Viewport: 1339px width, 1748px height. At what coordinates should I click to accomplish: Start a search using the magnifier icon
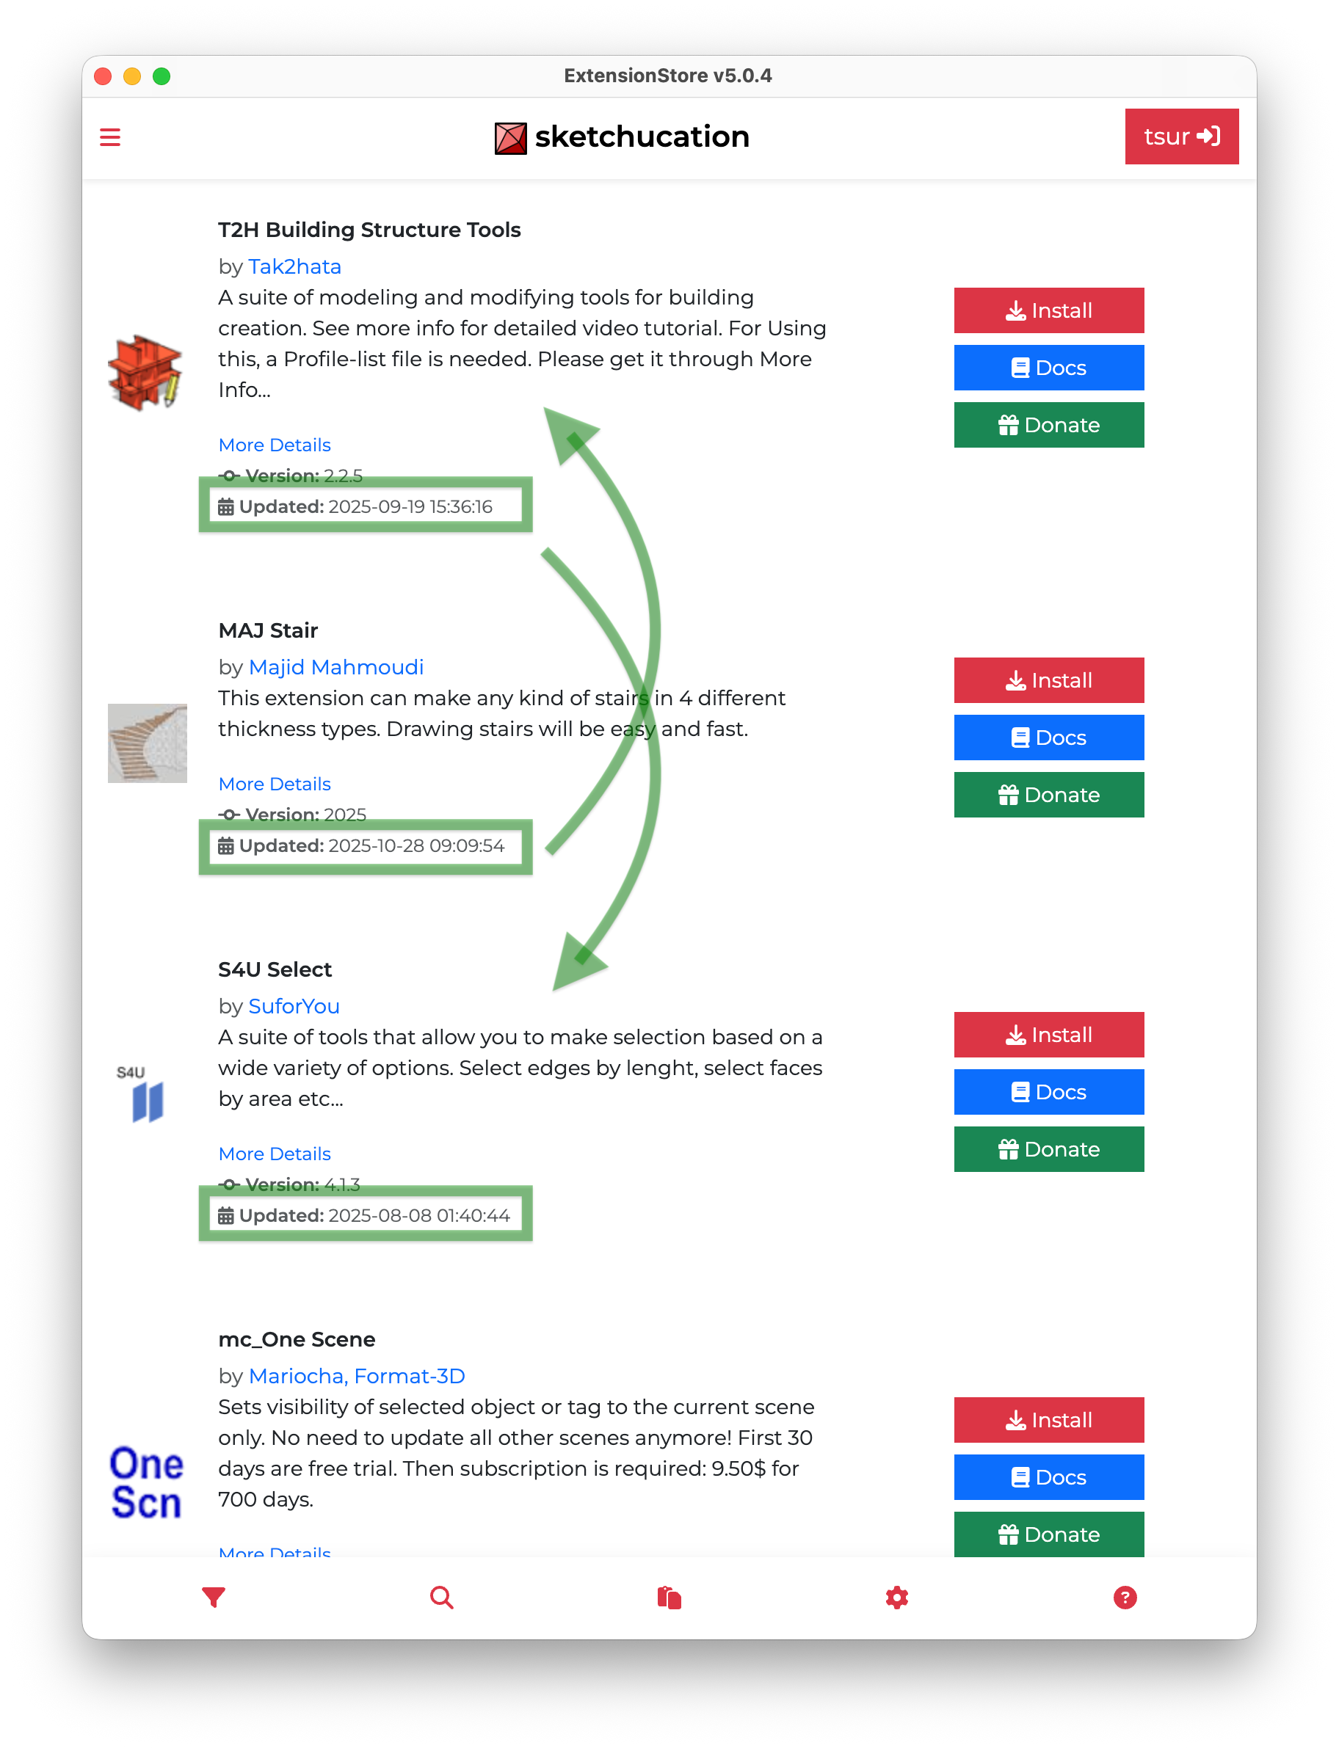point(440,1597)
